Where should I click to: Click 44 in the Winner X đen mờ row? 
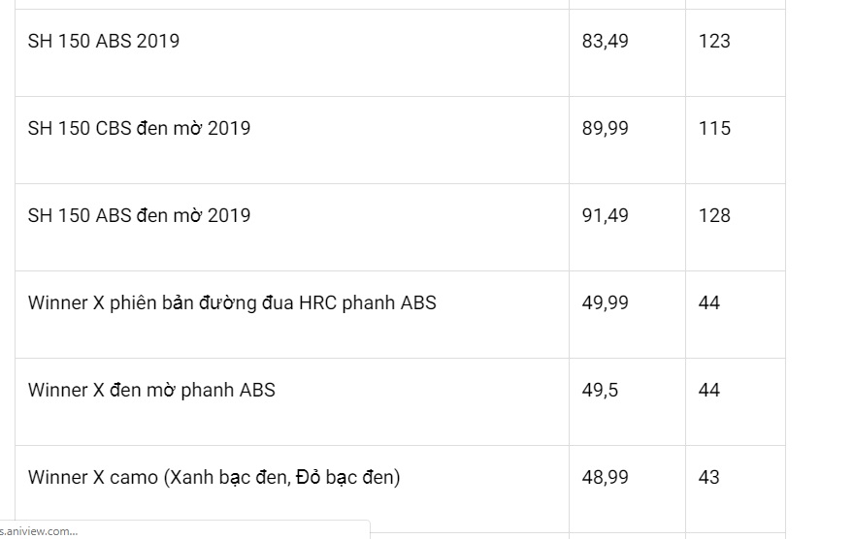(x=708, y=390)
